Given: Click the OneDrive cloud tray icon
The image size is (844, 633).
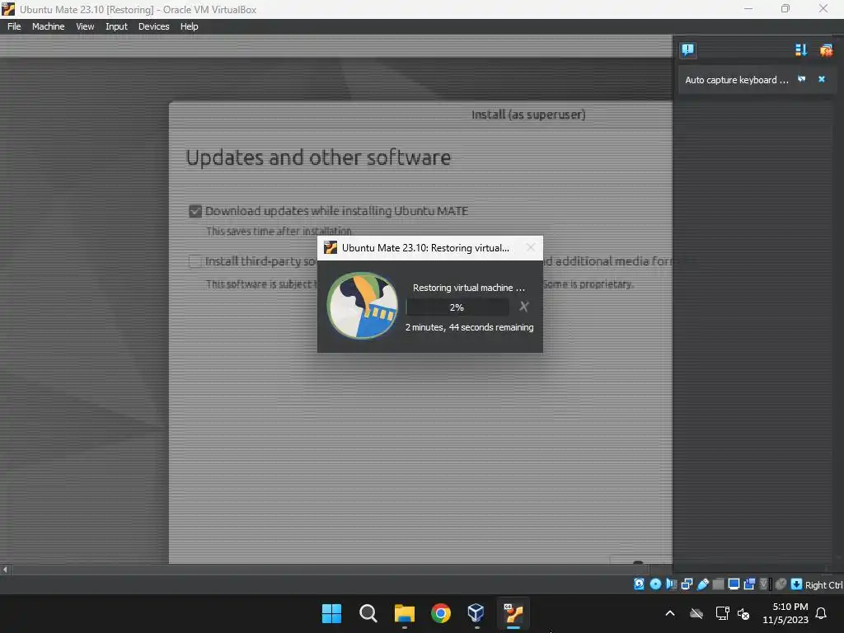Looking at the screenshot, I should [x=696, y=613].
